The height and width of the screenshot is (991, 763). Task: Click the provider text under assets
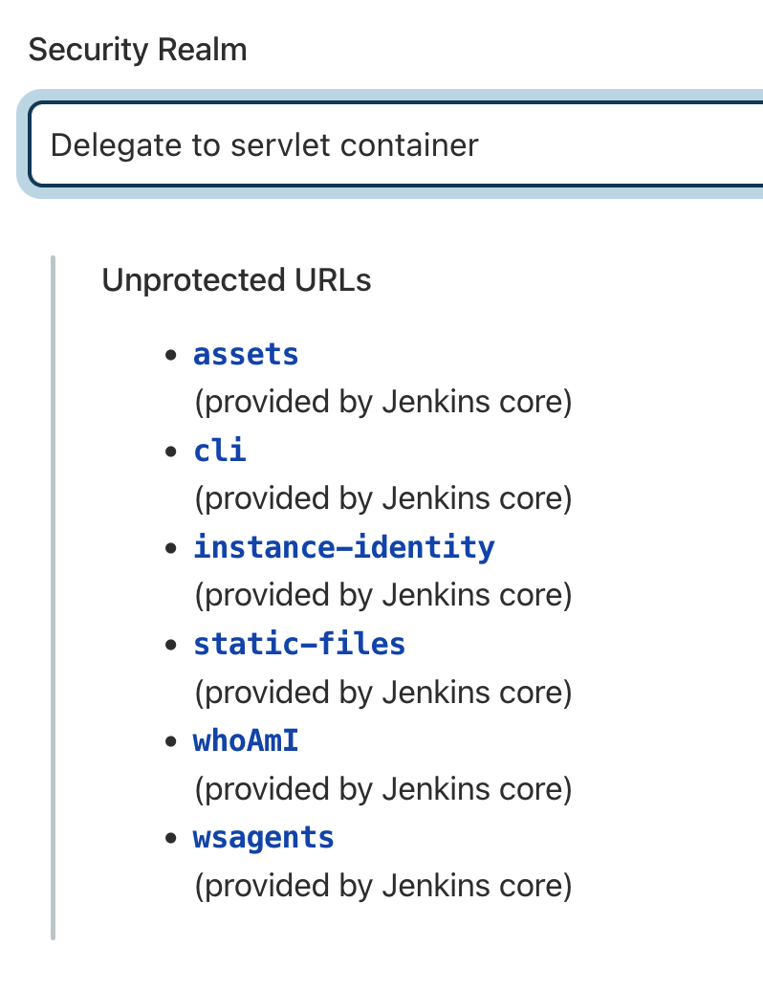(382, 403)
